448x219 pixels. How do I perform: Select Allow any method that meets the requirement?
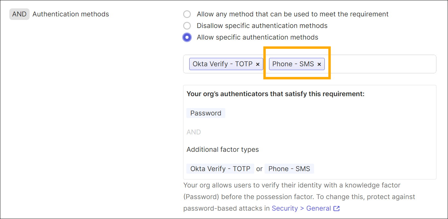point(187,14)
